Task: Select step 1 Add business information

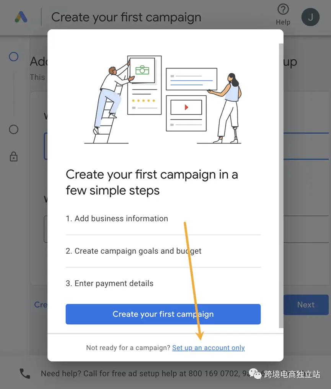Action: click(x=117, y=218)
